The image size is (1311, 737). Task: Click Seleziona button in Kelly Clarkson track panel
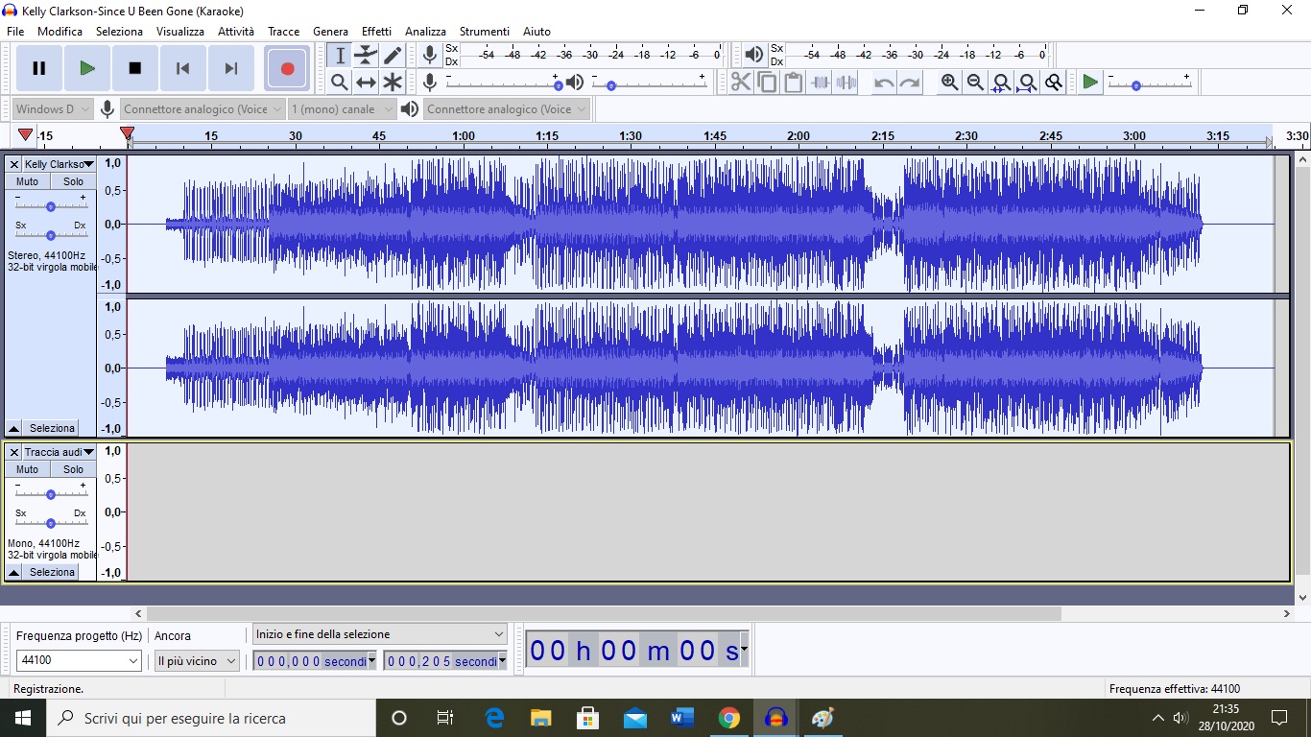tap(52, 428)
